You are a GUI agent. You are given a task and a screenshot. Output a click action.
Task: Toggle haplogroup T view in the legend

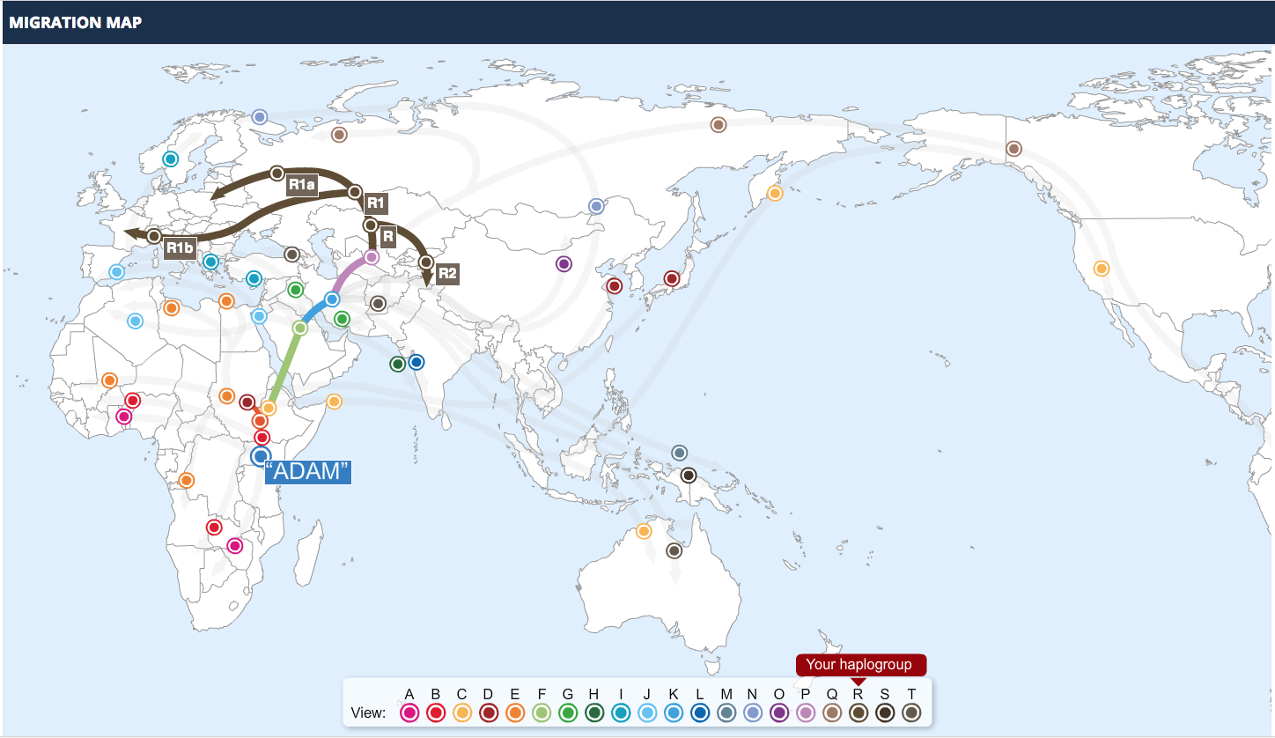[x=912, y=714]
